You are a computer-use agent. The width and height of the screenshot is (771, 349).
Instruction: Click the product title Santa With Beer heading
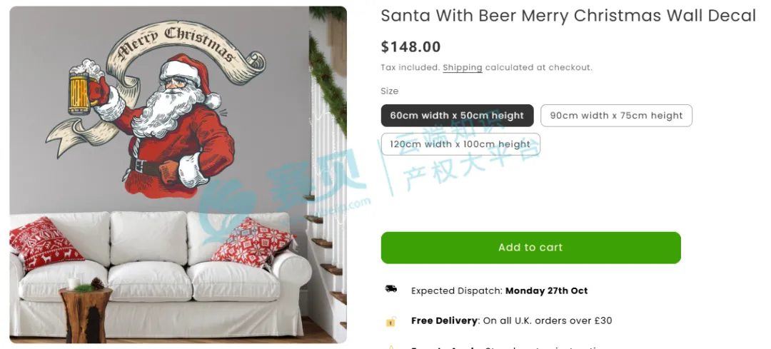click(568, 16)
